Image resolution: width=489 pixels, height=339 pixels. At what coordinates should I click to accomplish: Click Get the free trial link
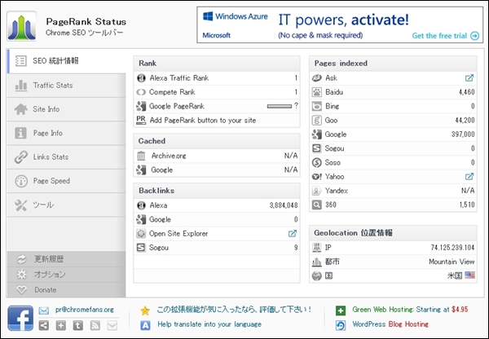pos(445,36)
